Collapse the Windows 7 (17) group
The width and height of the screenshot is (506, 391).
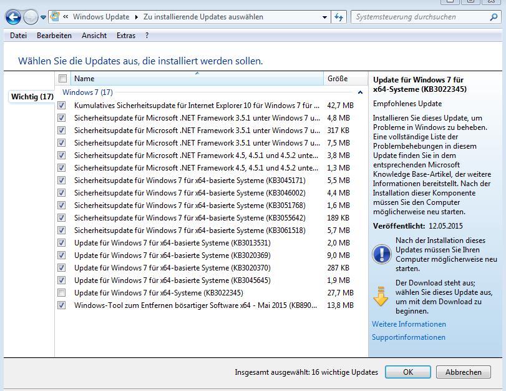pyautogui.click(x=360, y=92)
